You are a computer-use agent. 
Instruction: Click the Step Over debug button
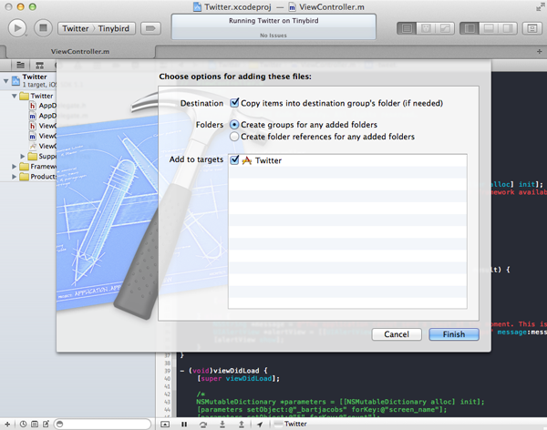(x=203, y=424)
